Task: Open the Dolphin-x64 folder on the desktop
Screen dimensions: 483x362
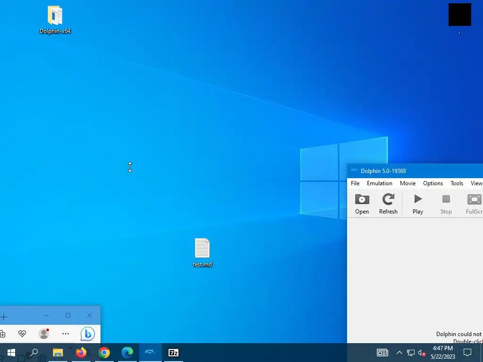Action: click(55, 19)
